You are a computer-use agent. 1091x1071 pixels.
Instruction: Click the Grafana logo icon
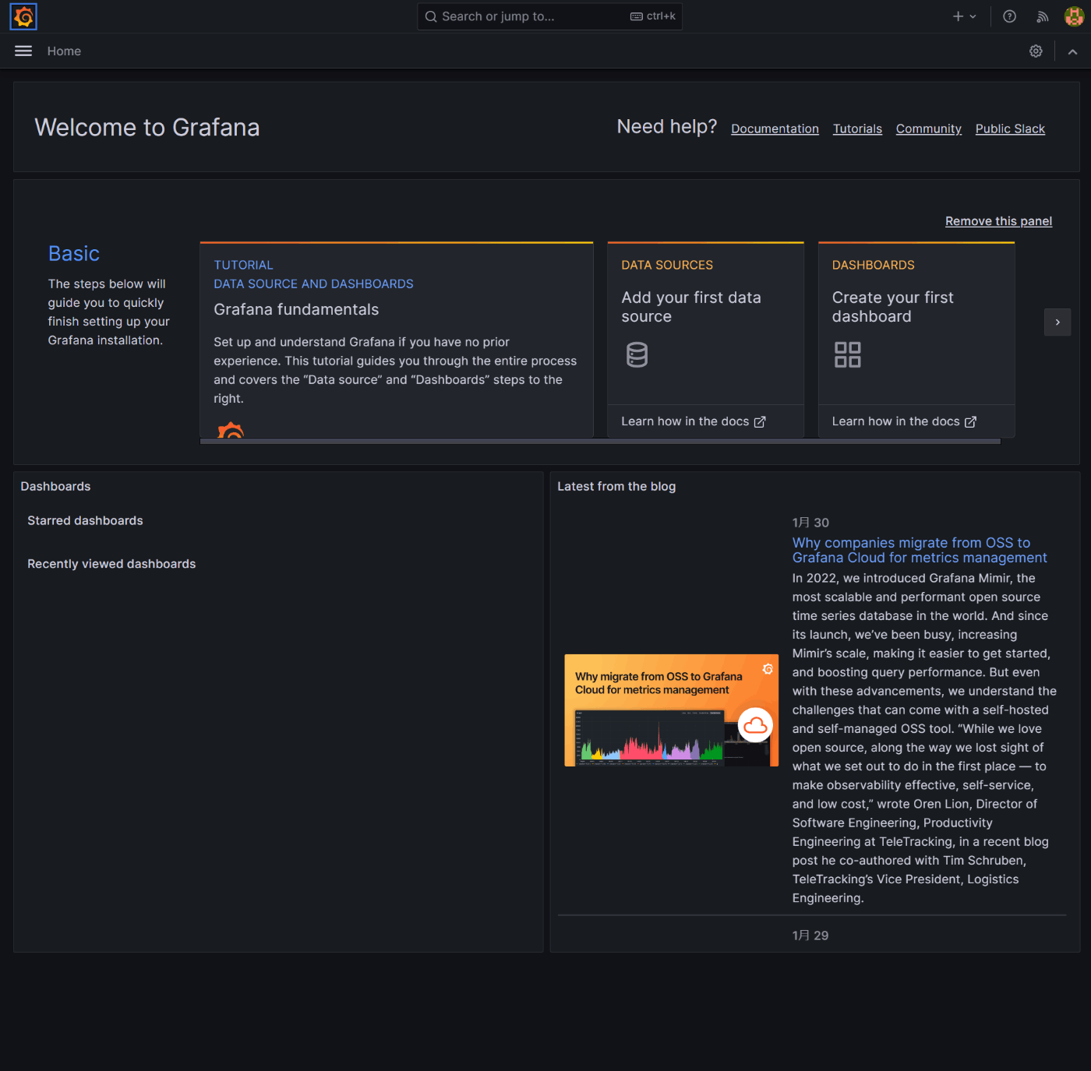[23, 16]
